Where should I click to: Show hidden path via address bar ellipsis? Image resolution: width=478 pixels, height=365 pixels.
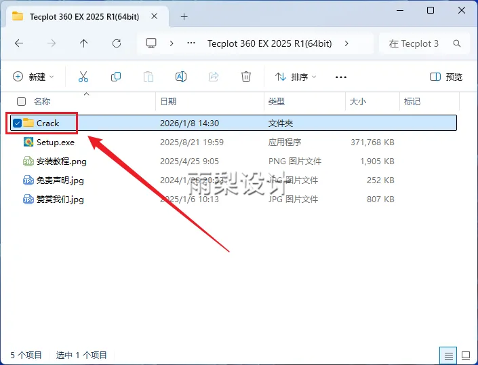tap(191, 43)
